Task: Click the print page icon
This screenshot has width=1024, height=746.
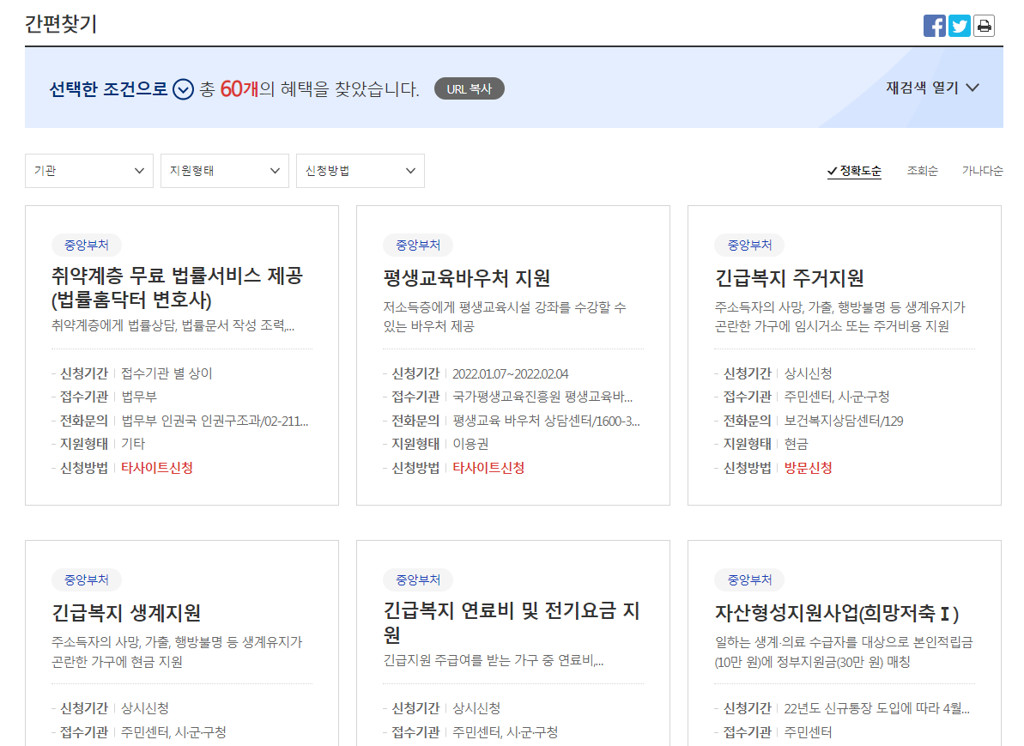Action: coord(985,26)
